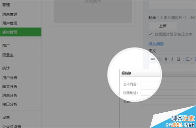This screenshot has height=128, width=196.
Task: Toggle Italic formatting in editor toolbar
Action: point(172,59)
